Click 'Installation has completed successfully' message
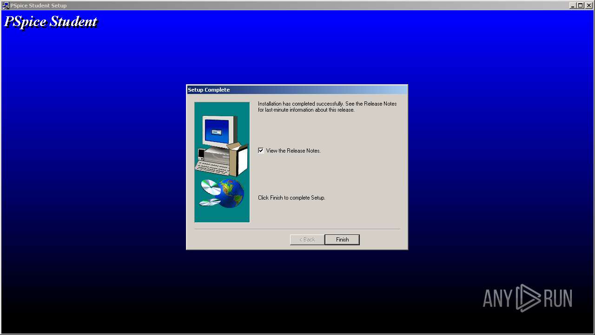595x335 pixels. (327, 107)
